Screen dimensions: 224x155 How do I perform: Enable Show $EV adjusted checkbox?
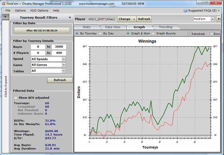click(x=16, y=98)
